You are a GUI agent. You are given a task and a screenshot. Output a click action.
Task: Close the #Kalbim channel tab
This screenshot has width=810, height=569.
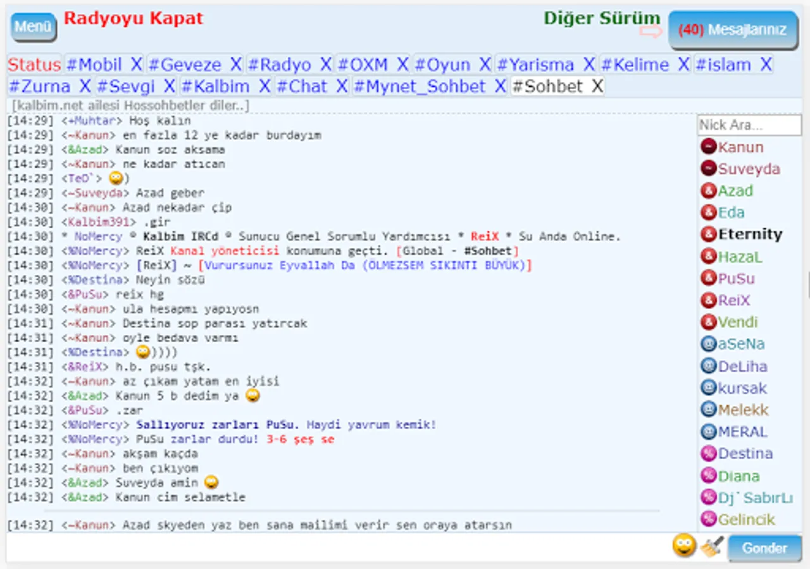click(x=265, y=86)
